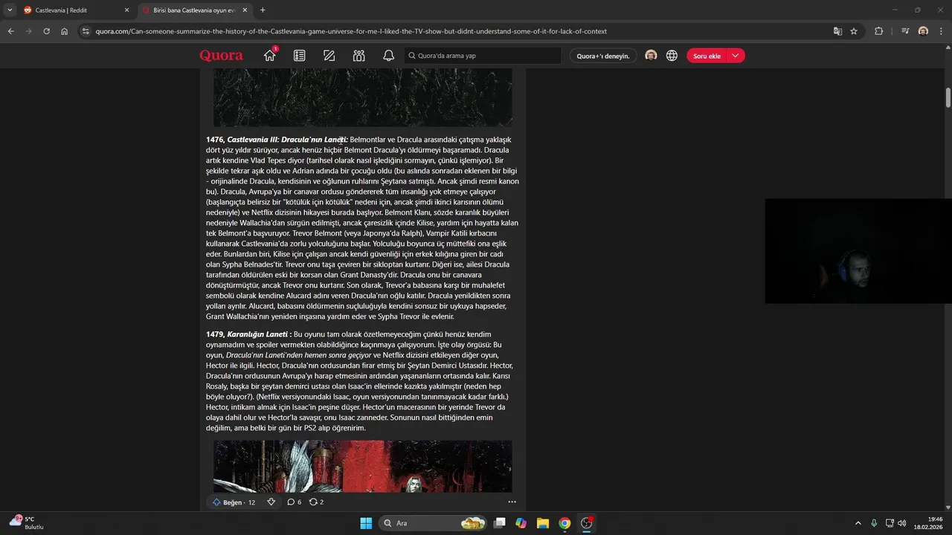
Task: Open the comments icon showing 6
Action: click(x=294, y=502)
